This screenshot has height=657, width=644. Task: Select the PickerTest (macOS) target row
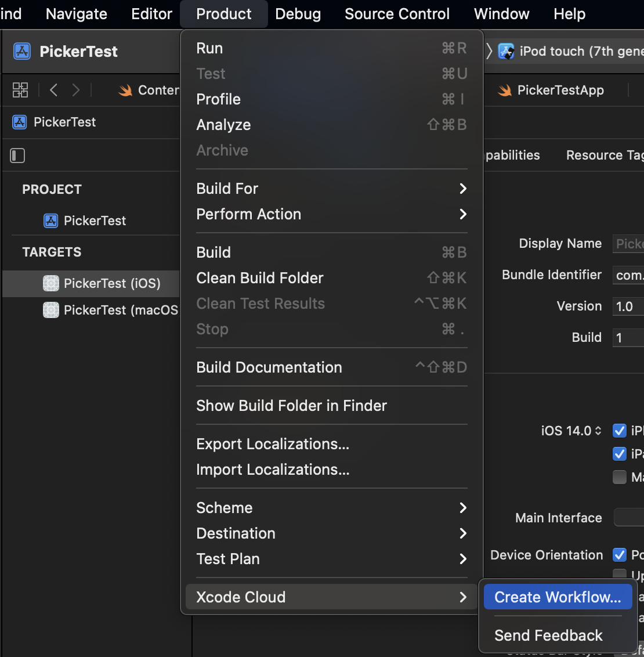91,310
